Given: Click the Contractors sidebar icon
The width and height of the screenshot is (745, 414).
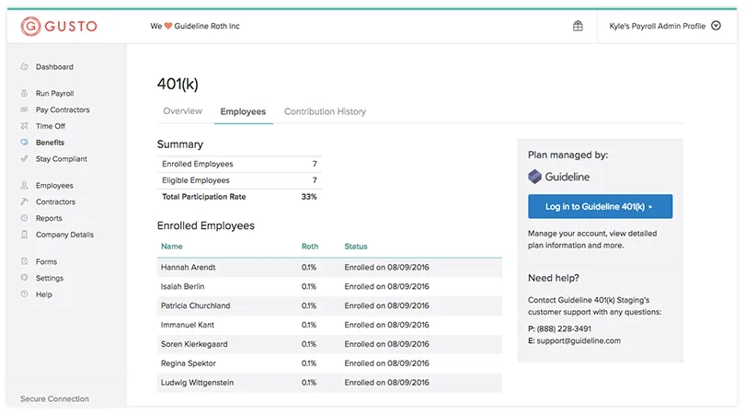Looking at the screenshot, I should (24, 201).
